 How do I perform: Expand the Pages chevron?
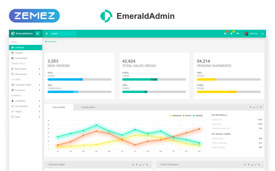39,117
